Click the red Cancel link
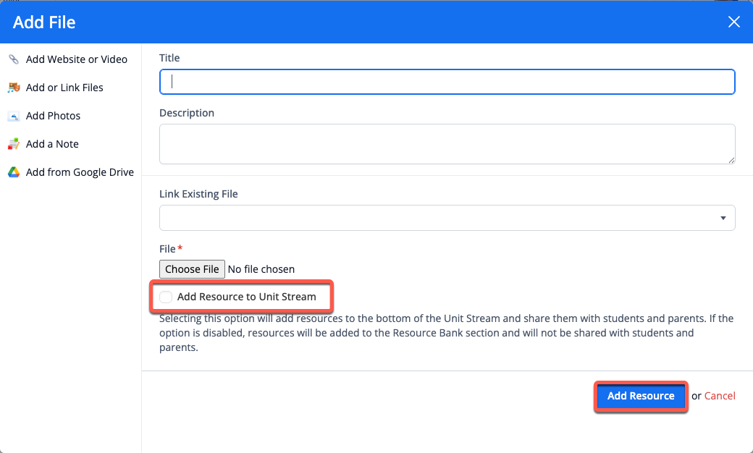This screenshot has height=453, width=753. tap(720, 396)
